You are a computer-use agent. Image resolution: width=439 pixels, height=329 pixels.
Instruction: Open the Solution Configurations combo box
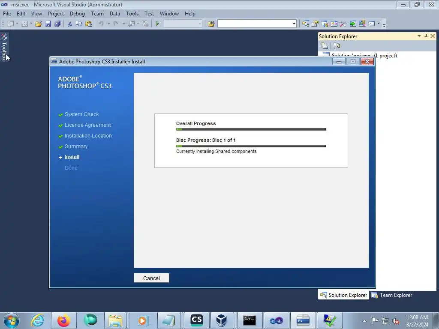click(x=183, y=24)
